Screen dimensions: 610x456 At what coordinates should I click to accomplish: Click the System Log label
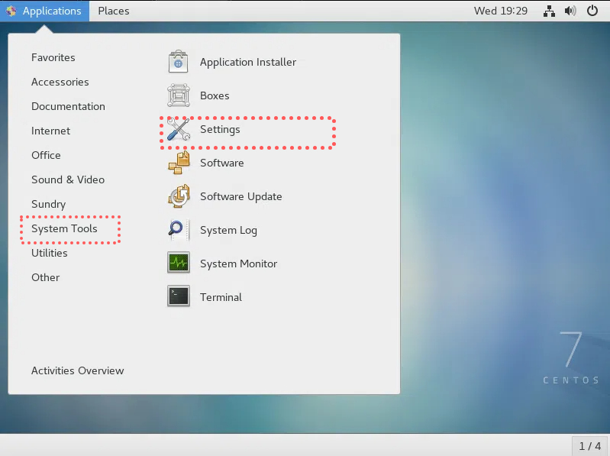(x=229, y=231)
